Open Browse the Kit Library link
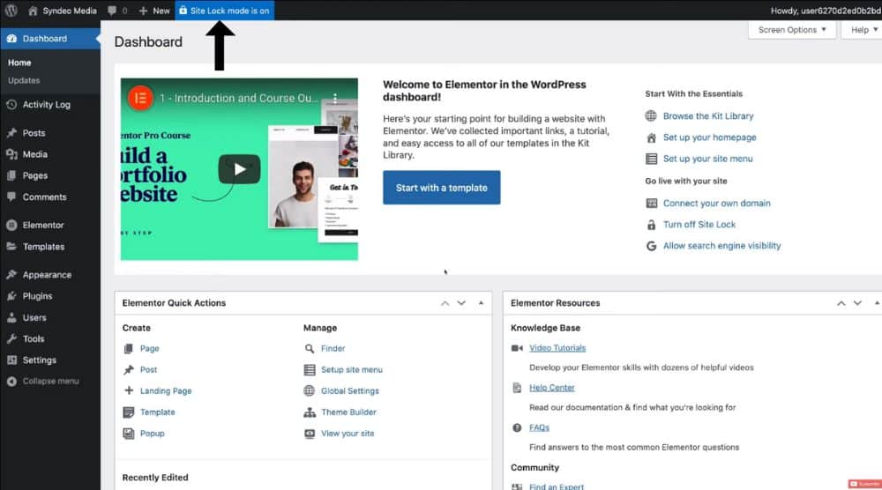This screenshot has width=882, height=490. click(x=707, y=115)
